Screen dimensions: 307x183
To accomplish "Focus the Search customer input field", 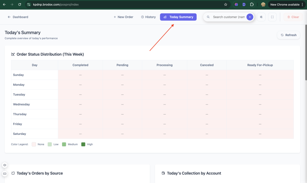I will pyautogui.click(x=228, y=17).
